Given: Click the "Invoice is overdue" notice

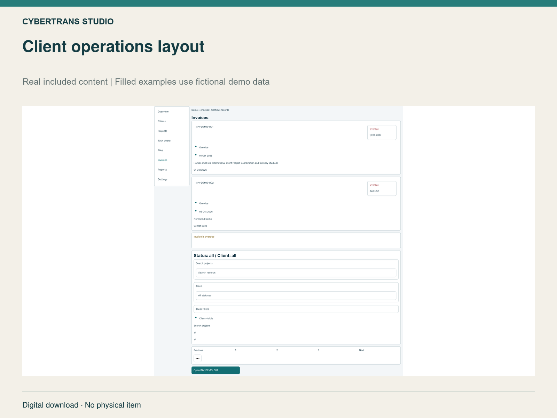Looking at the screenshot, I should click(x=204, y=237).
